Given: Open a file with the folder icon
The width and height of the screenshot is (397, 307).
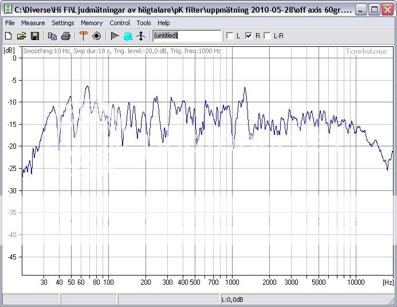Looking at the screenshot, I should point(21,36).
